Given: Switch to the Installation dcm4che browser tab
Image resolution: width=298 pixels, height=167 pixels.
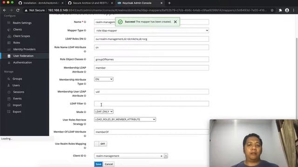Looking at the screenshot, I should 41,3.
